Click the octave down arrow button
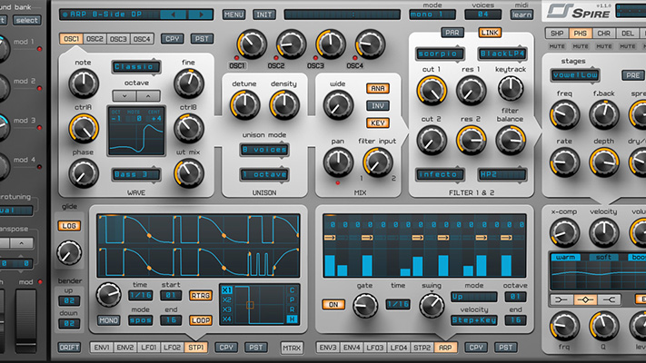 [123, 95]
